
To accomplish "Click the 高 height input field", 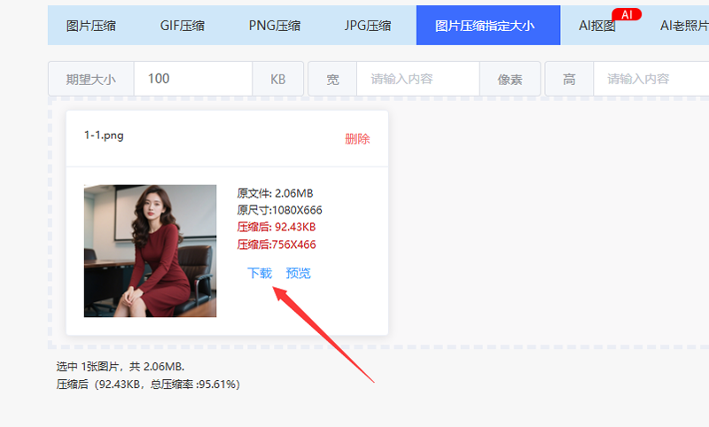I will click(x=651, y=79).
